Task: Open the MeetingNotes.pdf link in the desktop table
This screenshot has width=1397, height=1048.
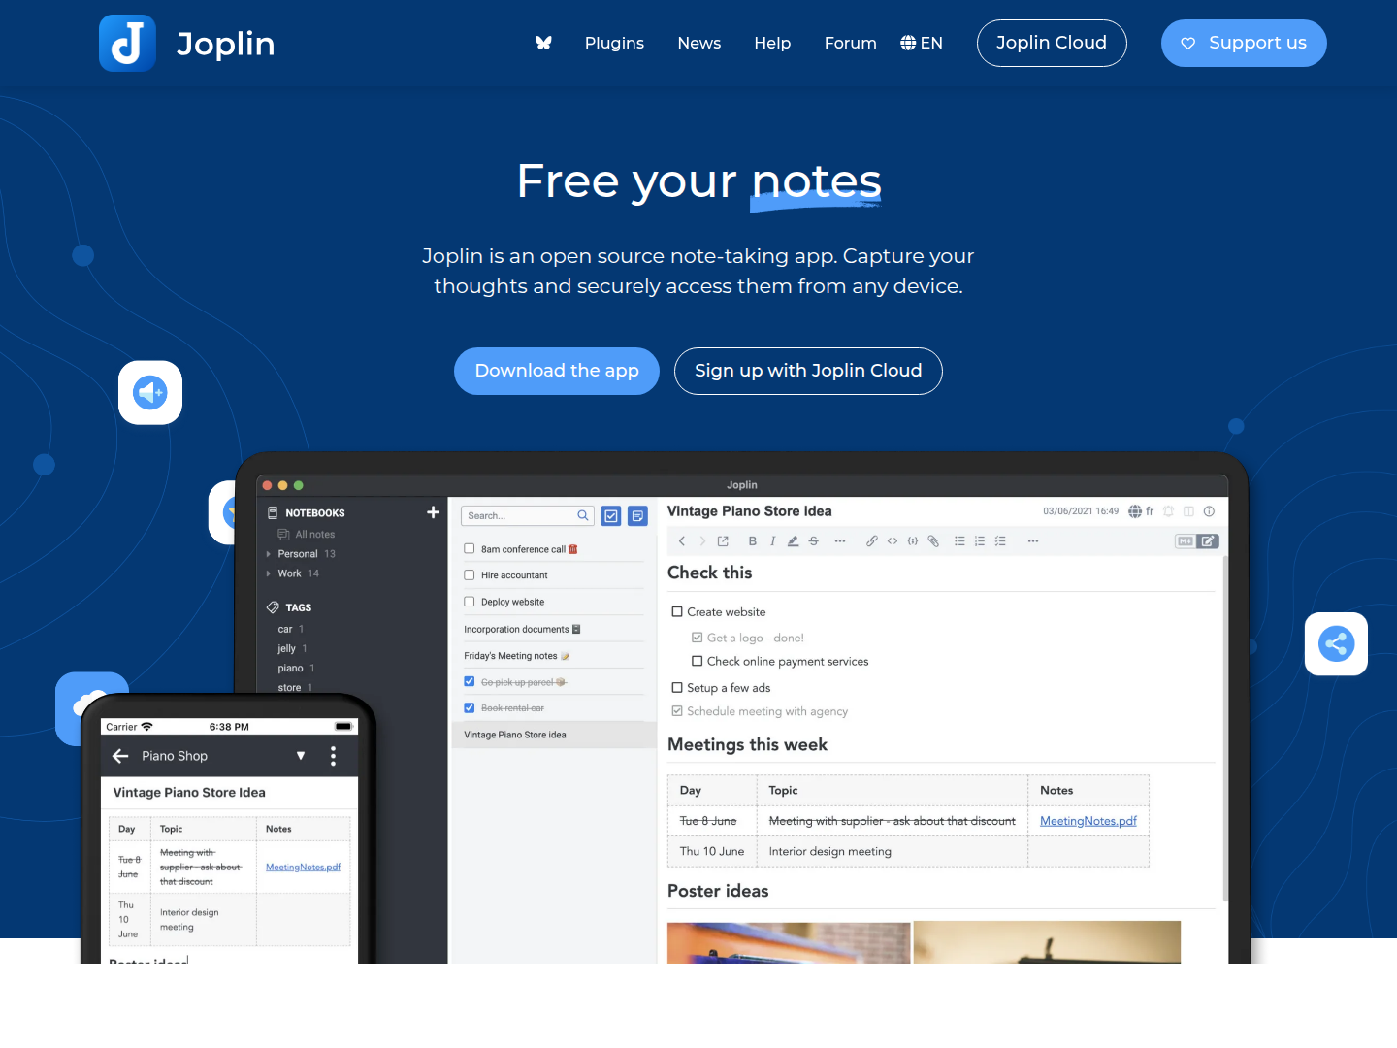Action: click(1088, 821)
